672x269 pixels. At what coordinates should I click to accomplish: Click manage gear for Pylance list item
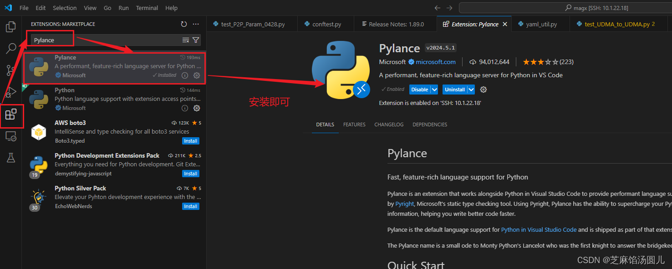click(x=197, y=75)
